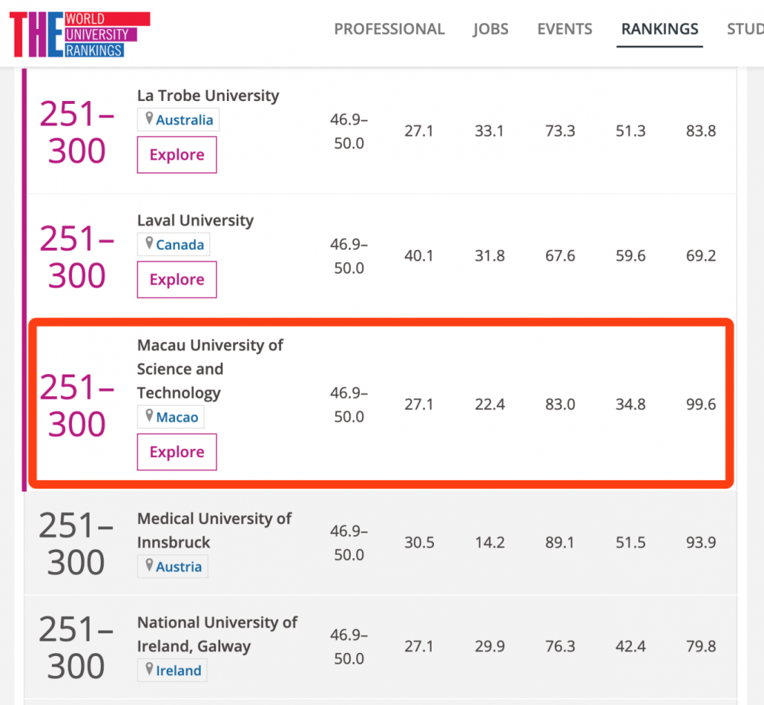Select the Rankings tab
This screenshot has width=764, height=705.
[x=660, y=29]
